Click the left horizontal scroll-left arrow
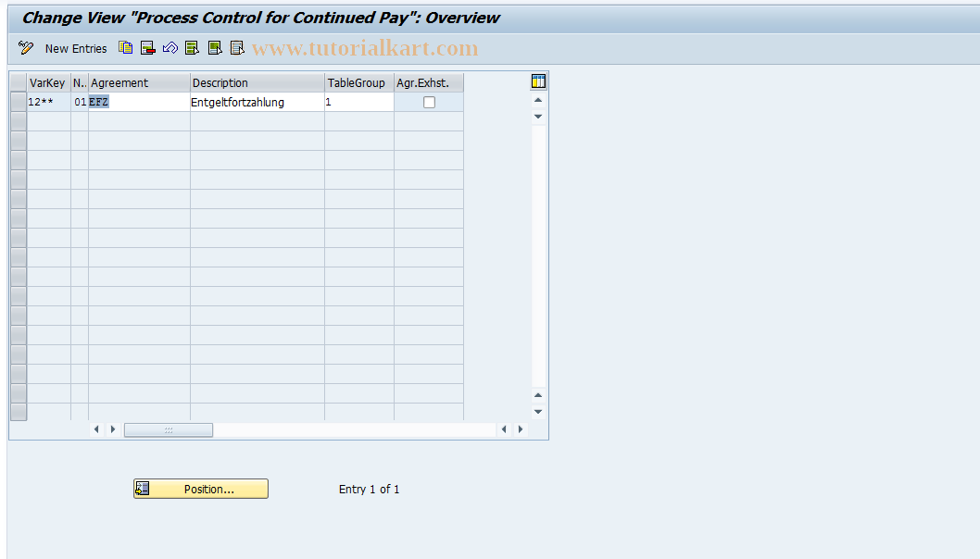 (96, 429)
